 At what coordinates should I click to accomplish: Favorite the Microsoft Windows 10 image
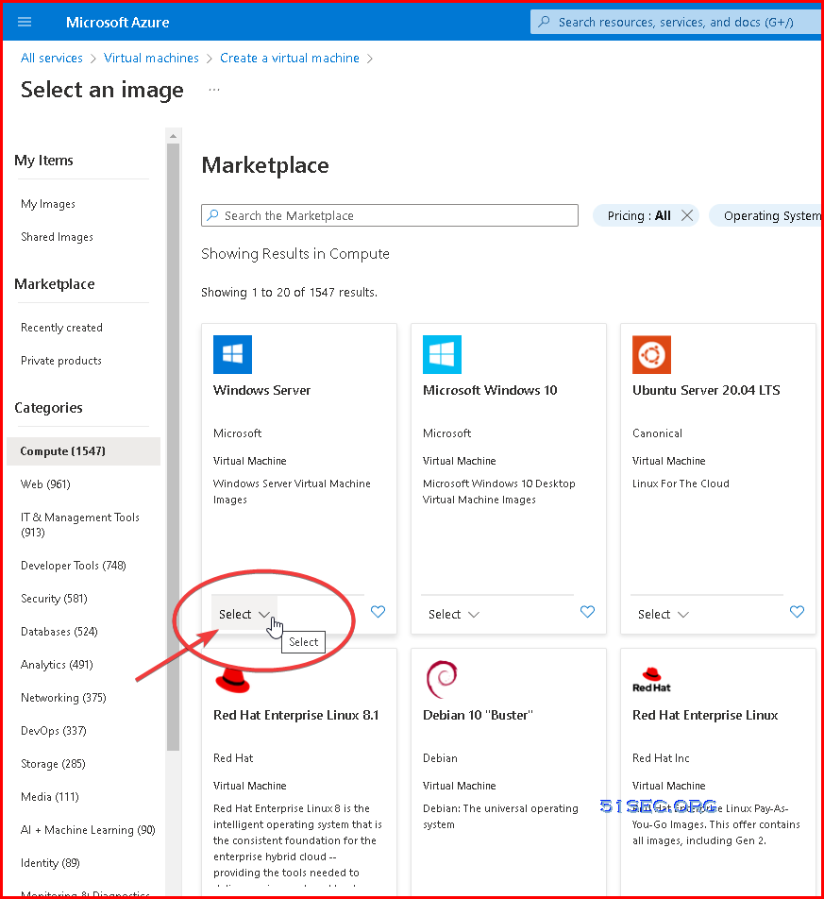coord(587,612)
